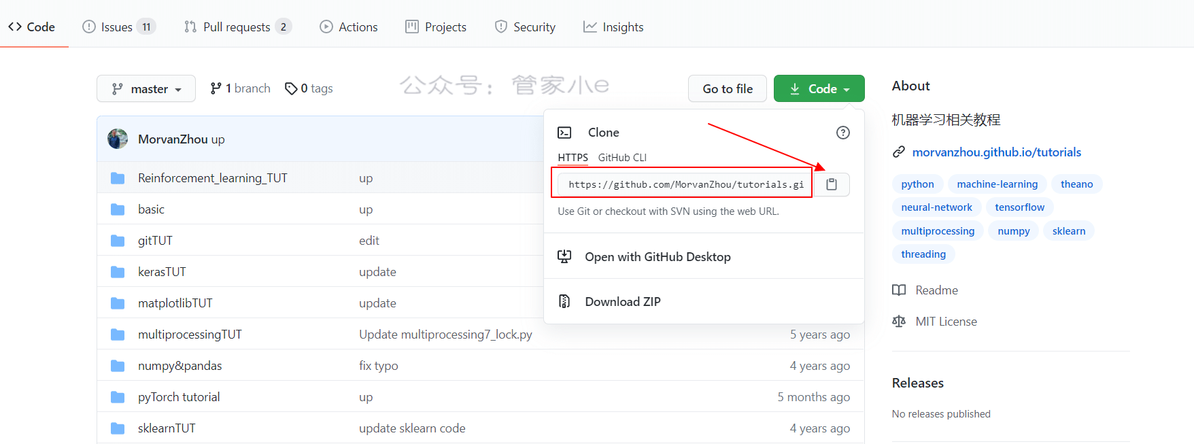1194x444 pixels.
Task: Open the Actions tab
Action: click(x=349, y=27)
